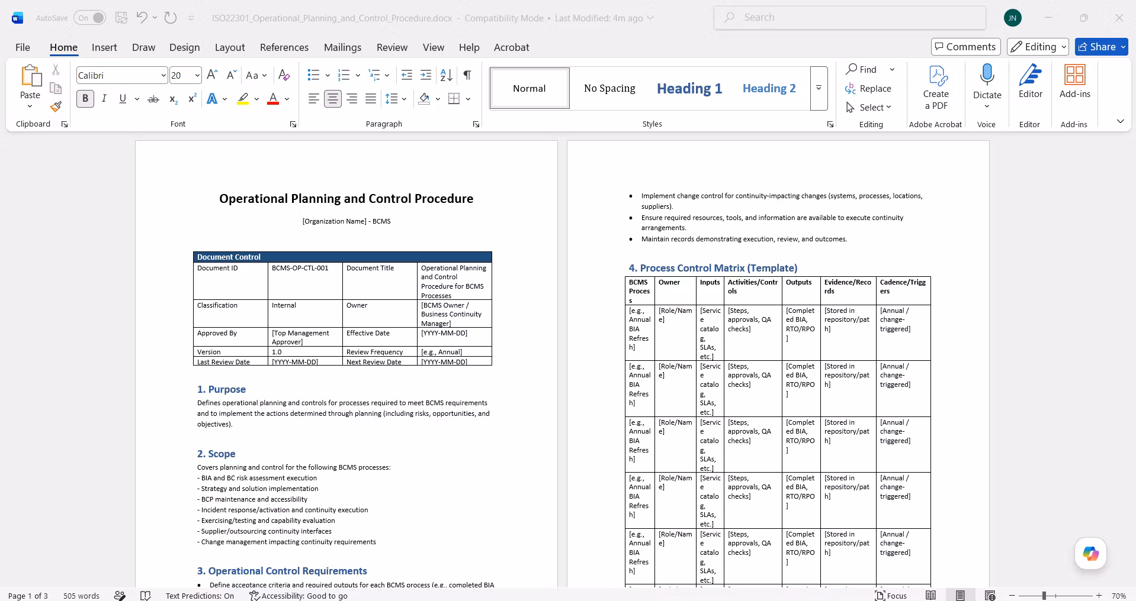Screen dimensions: 1136x601
Task: Apply the Heading 1 style
Action: 689,88
